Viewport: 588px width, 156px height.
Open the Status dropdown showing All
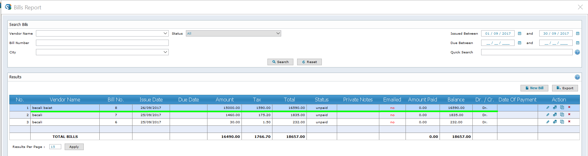[278, 33]
